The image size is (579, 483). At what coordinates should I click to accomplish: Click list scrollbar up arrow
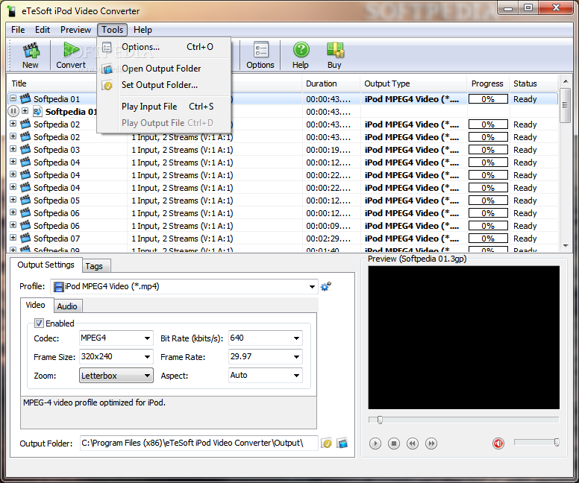[x=566, y=81]
